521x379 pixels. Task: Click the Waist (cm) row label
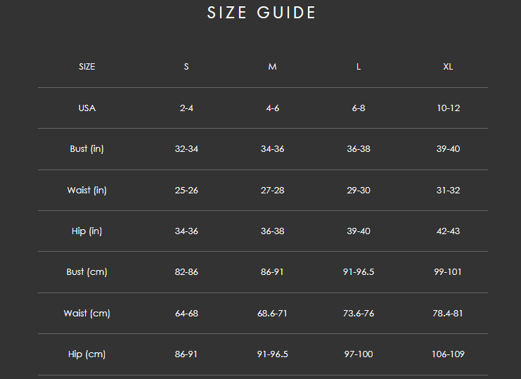[87, 314]
